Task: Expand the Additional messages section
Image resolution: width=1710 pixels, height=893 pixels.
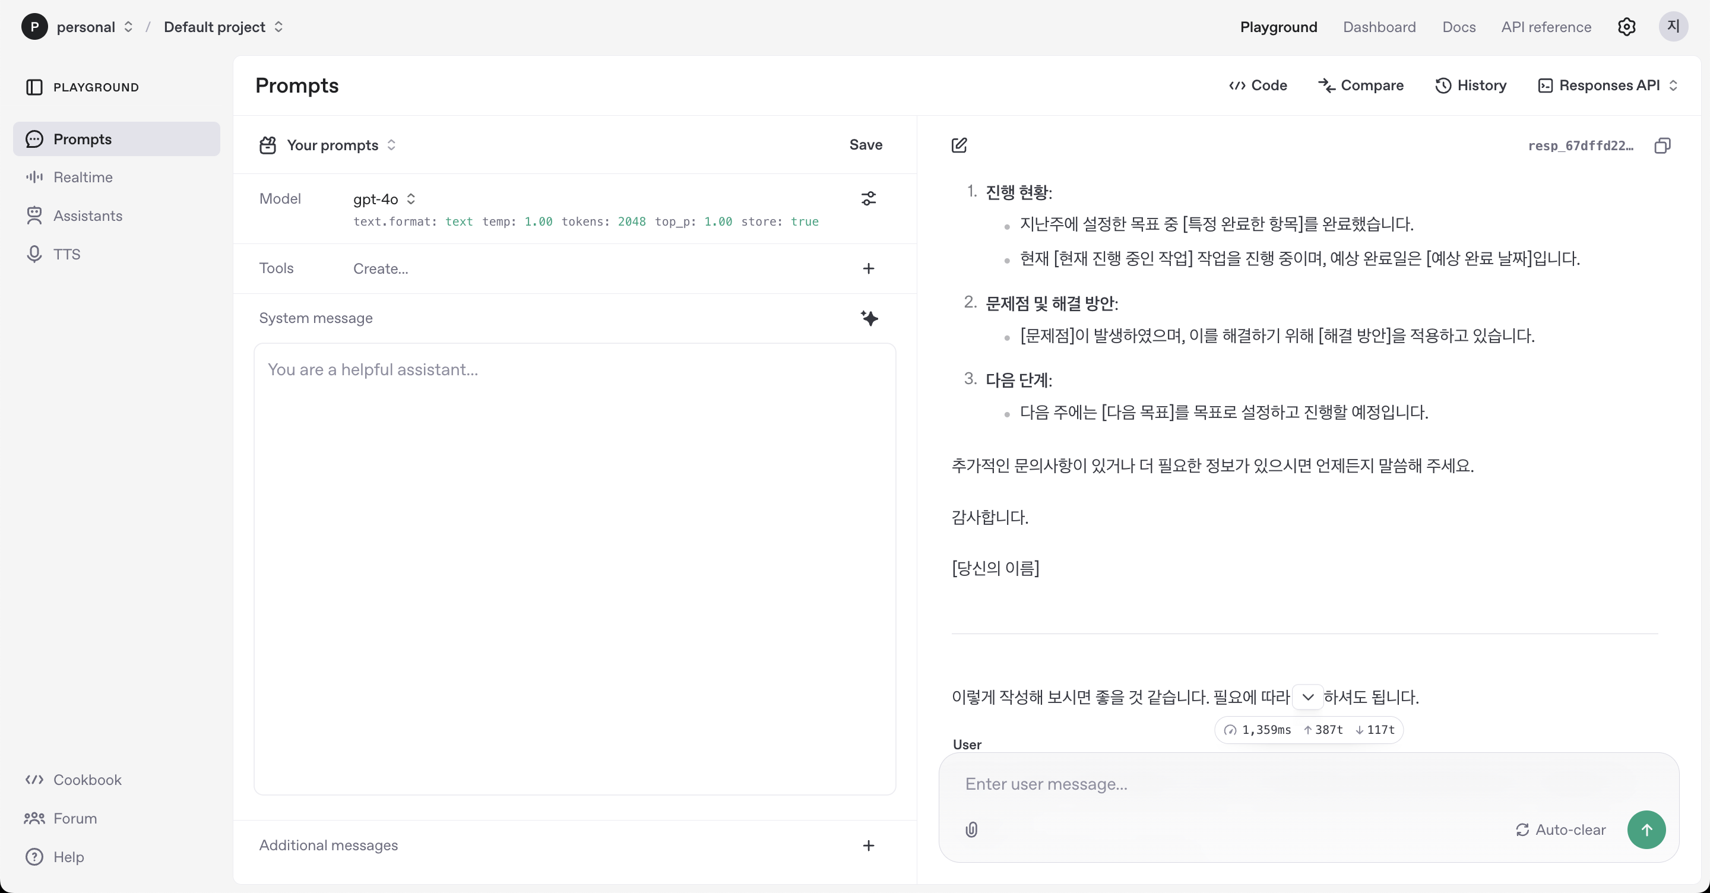Action: 868,845
